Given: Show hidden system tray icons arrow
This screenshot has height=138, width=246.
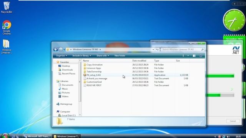Looking at the screenshot, I should 215,136.
